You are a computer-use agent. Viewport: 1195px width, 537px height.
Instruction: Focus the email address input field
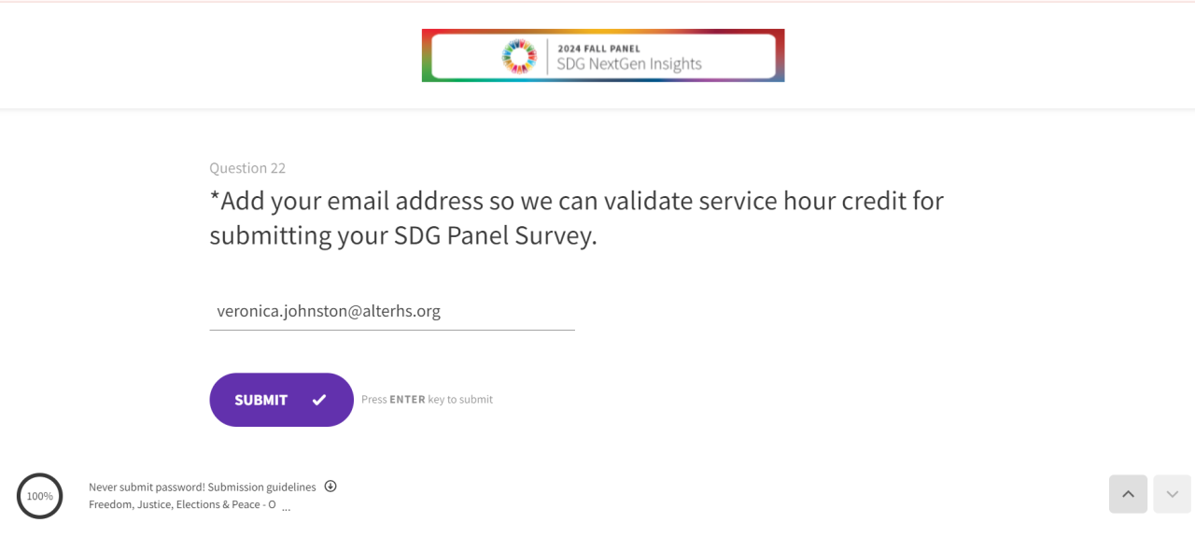[x=391, y=311]
